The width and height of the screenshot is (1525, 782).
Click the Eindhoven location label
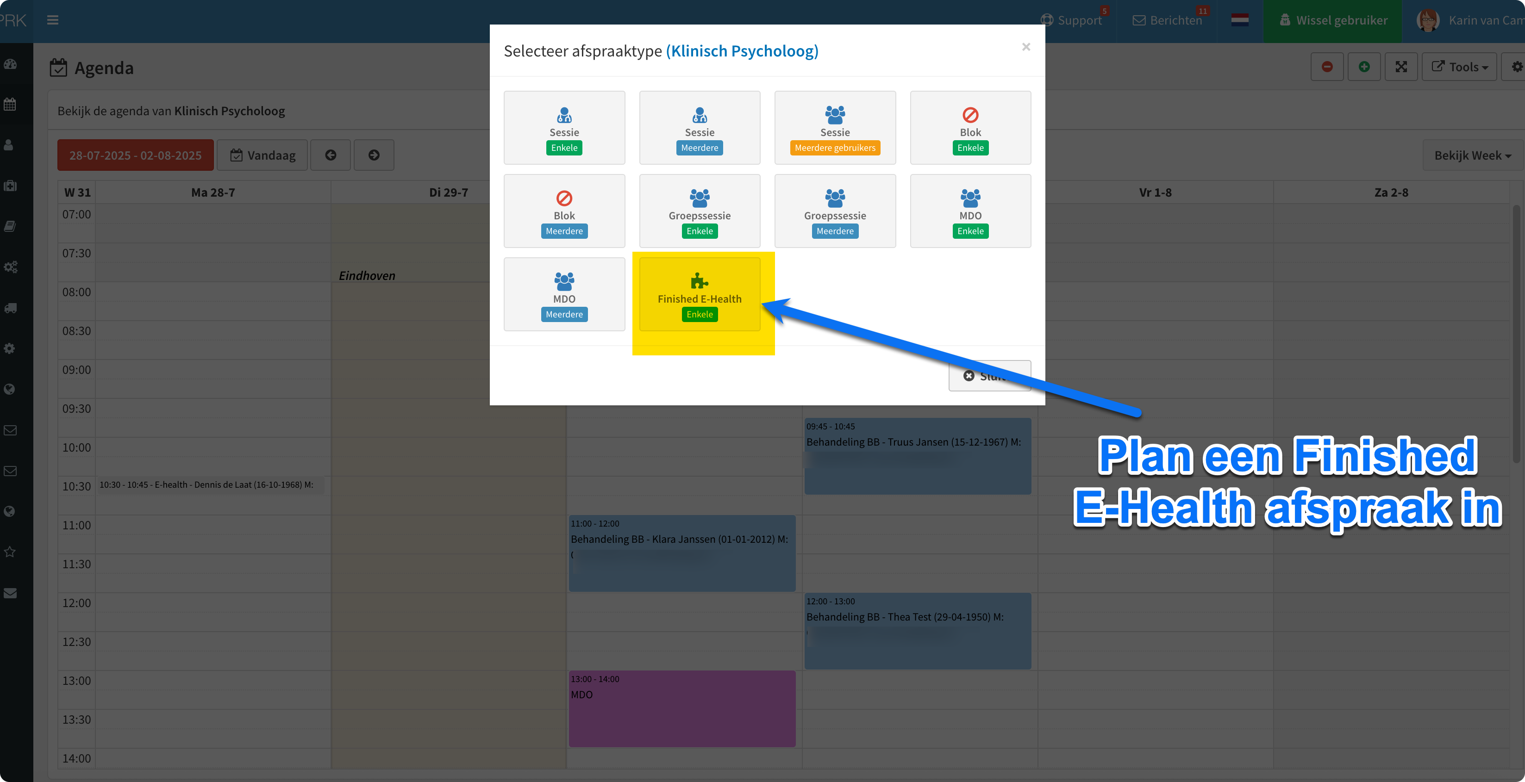(x=367, y=276)
